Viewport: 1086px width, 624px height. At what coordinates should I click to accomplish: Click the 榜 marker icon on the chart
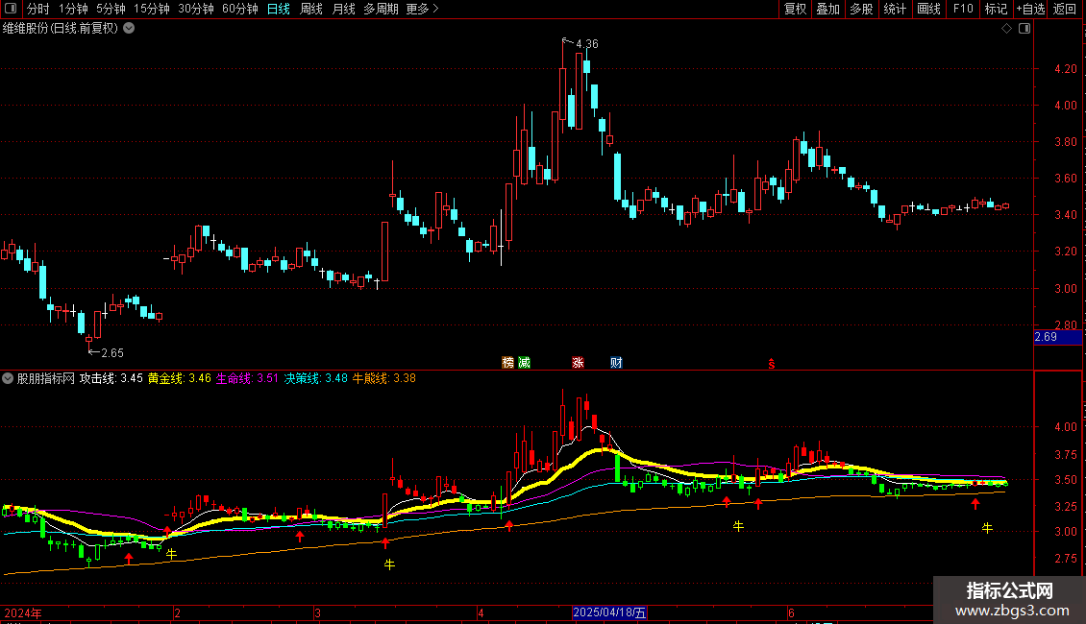(507, 363)
